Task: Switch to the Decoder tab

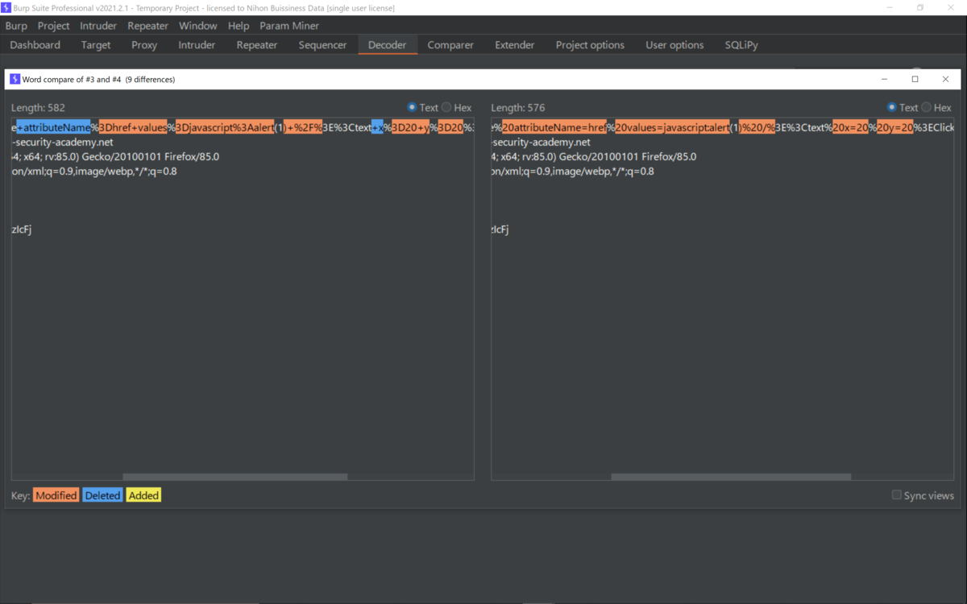Action: 388,45
